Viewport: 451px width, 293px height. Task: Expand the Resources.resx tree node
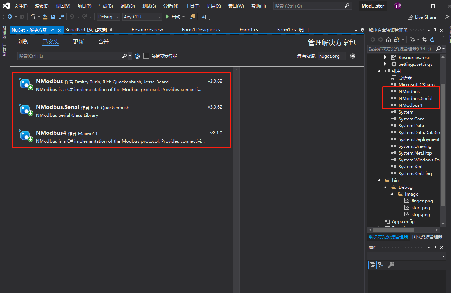pos(386,57)
